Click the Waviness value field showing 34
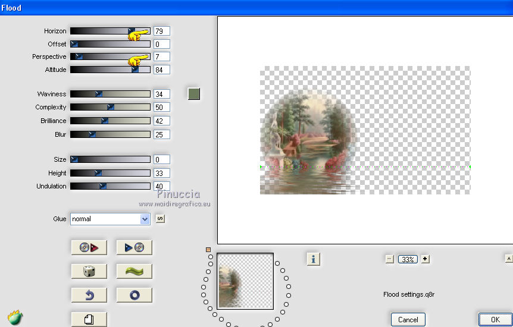513x327 pixels. (x=162, y=94)
